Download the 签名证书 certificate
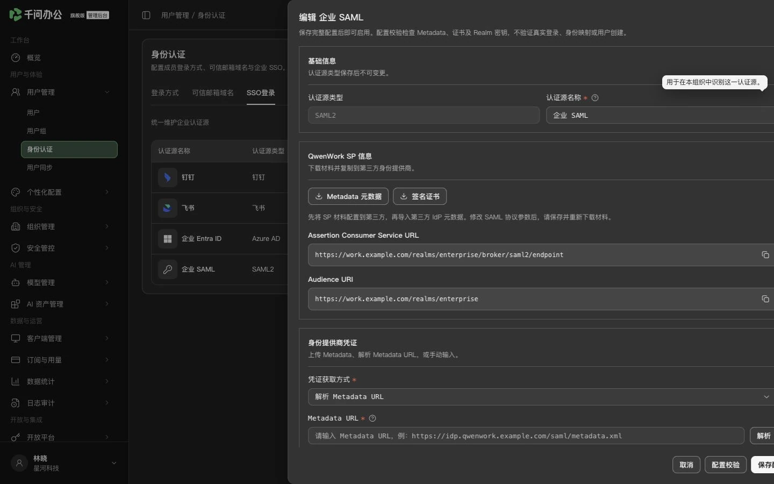Image resolution: width=774 pixels, height=484 pixels. [420, 196]
